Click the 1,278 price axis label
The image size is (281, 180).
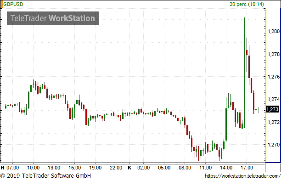point(274,54)
